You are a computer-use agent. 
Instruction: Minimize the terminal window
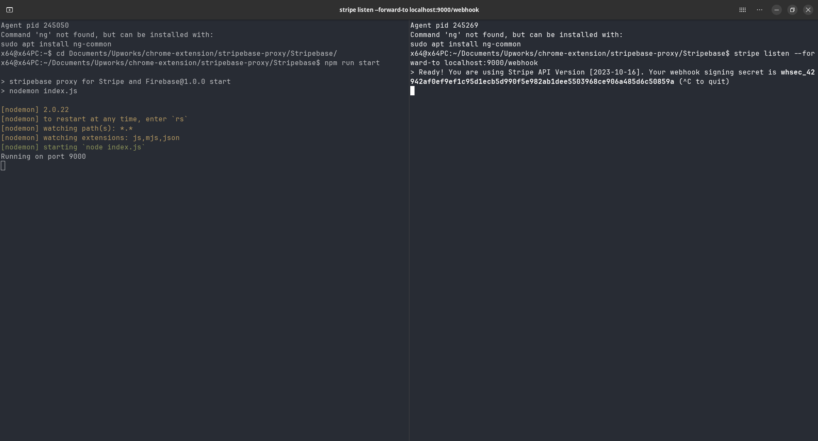[x=777, y=10]
